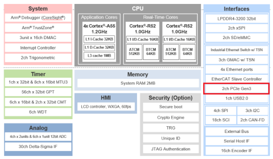This screenshot has width=273, height=159.
Task: Select the L3 cache 1MB box
Action: (x=99, y=56)
